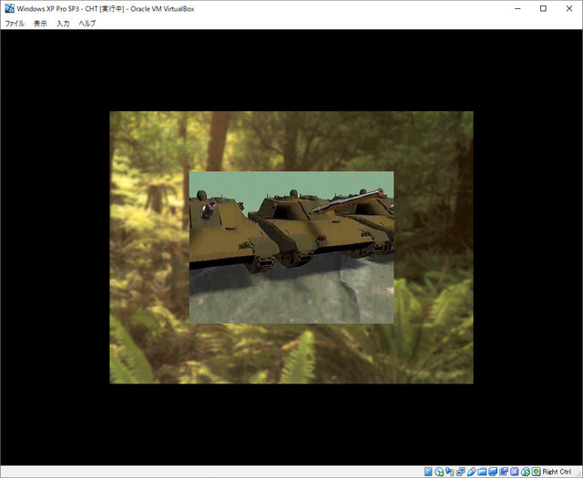583x478 pixels.
Task: Click the keyboard capture arrow icon
Action: click(x=537, y=472)
